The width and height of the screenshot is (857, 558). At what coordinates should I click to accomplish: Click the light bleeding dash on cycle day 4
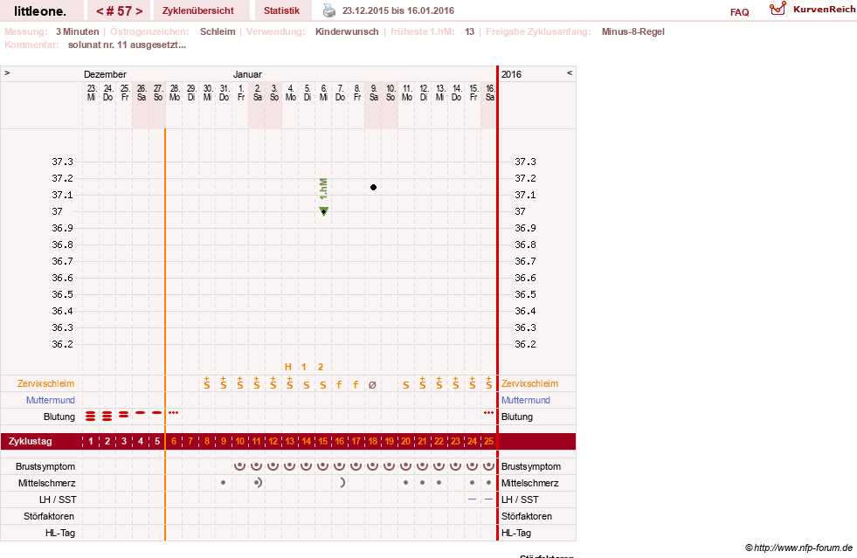(141, 413)
